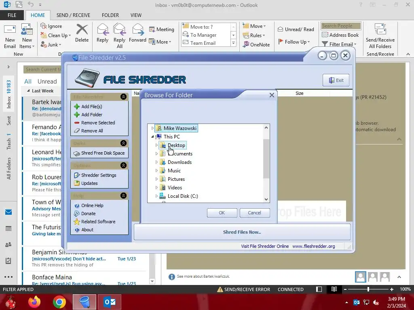Click the Outlook zoom slider handle

(368, 289)
